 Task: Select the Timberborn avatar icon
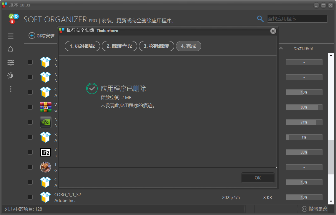[46, 167]
